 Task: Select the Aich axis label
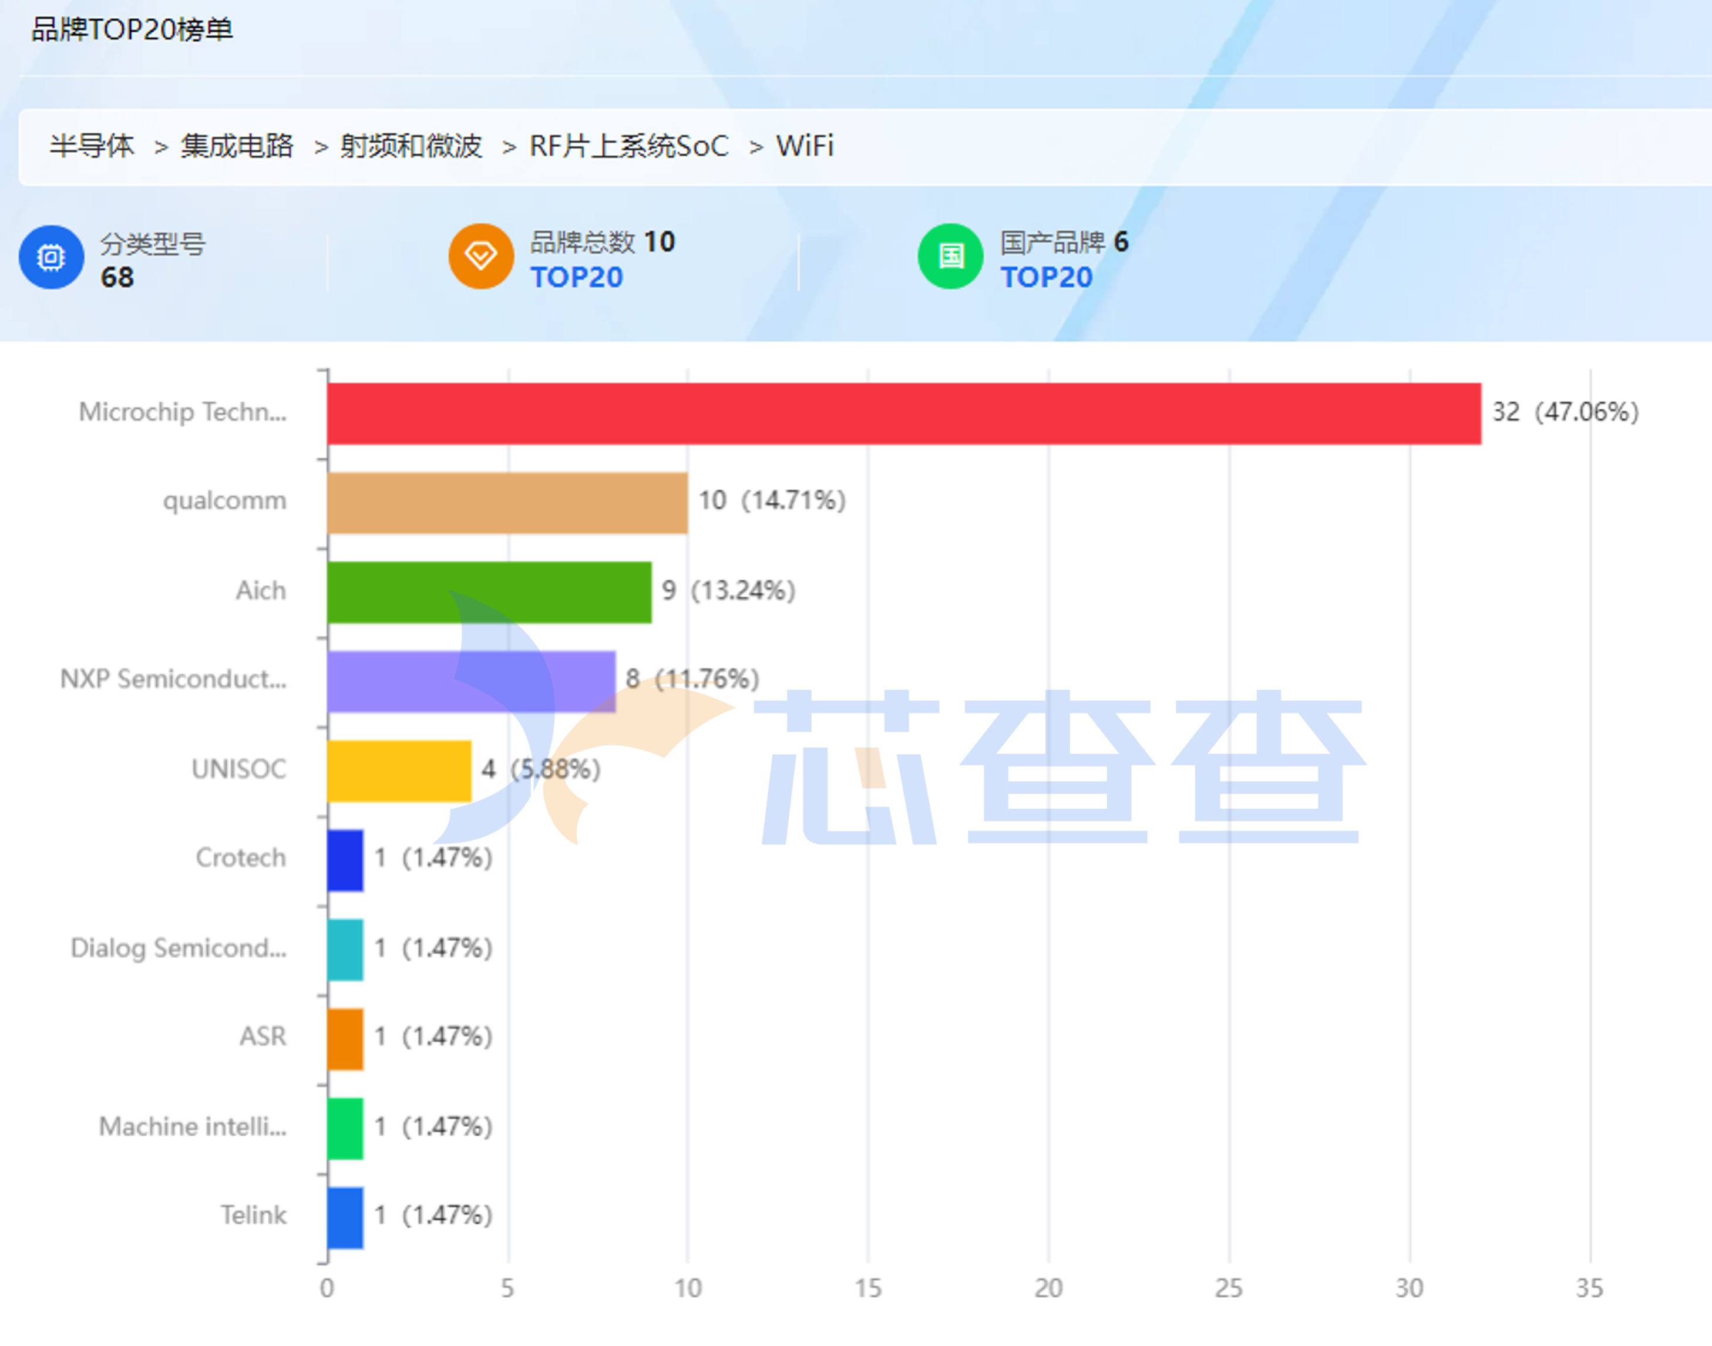(261, 590)
